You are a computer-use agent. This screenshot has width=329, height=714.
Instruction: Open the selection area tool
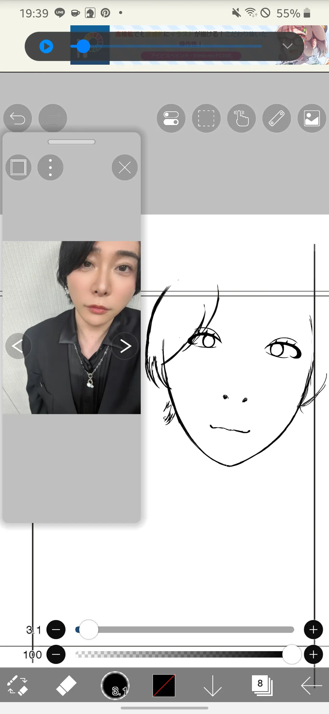206,118
